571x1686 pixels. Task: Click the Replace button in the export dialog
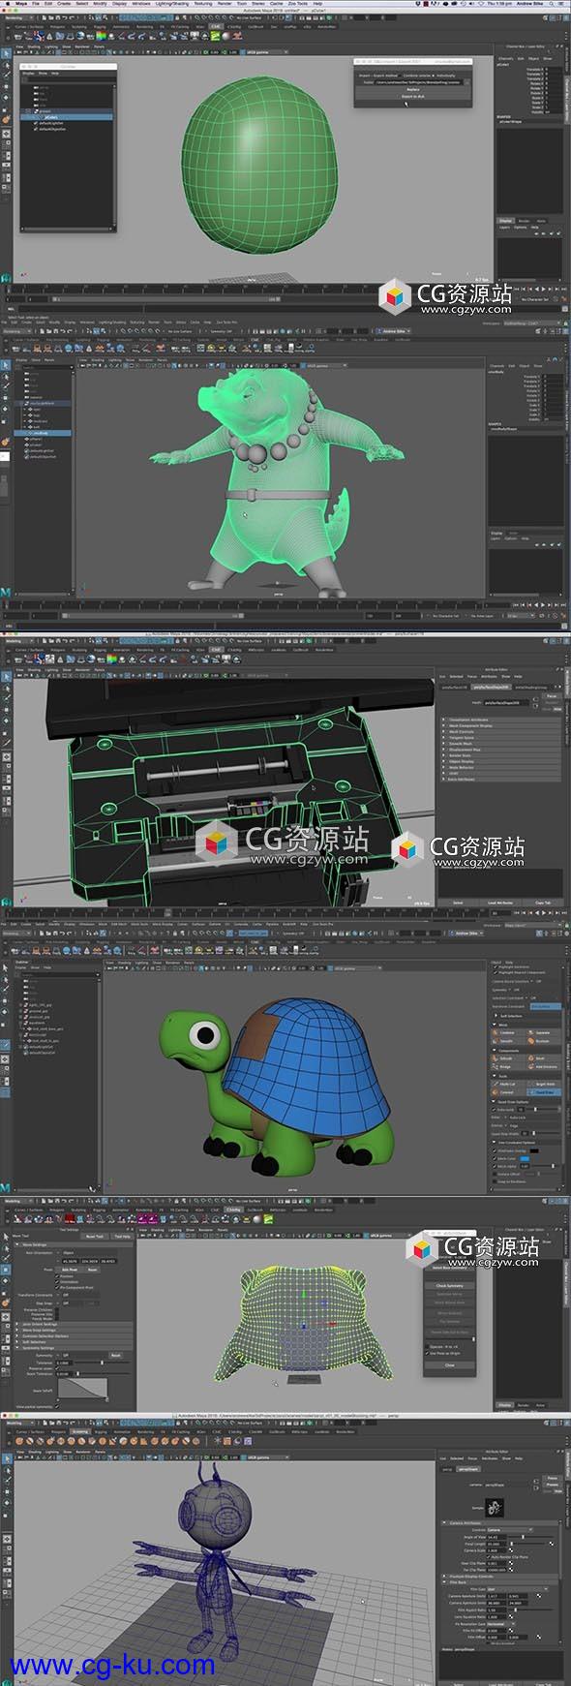pyautogui.click(x=413, y=90)
